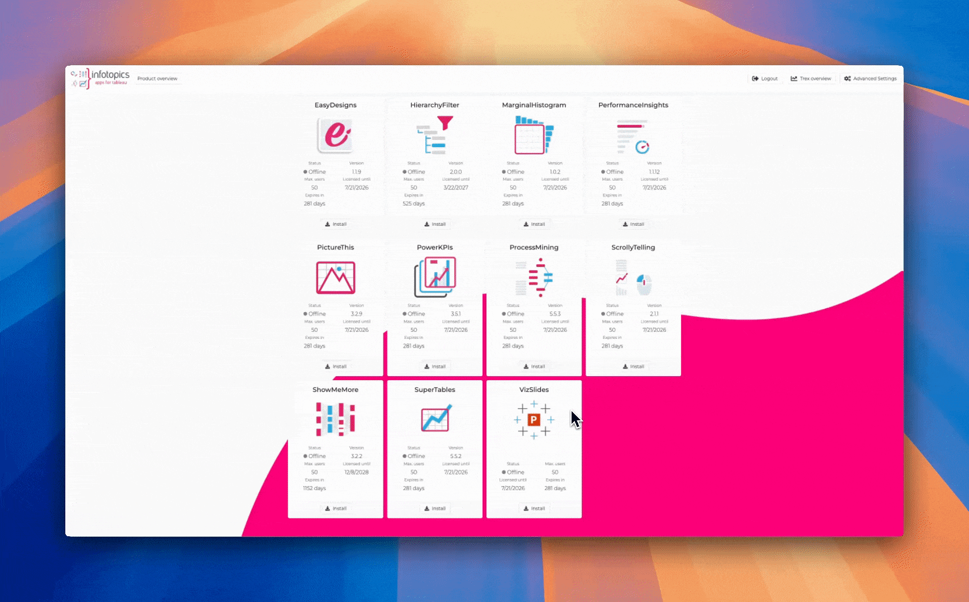Viewport: 969px width, 602px height.
Task: Log out using the Logout button
Action: 765,79
